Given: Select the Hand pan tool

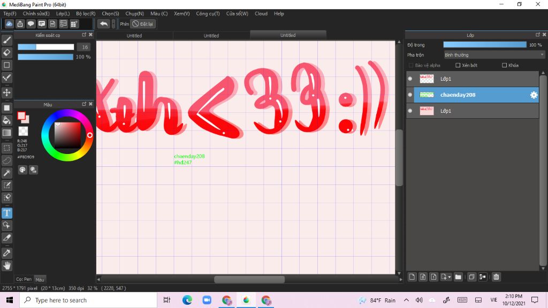Looking at the screenshot, I should click(x=6, y=266).
